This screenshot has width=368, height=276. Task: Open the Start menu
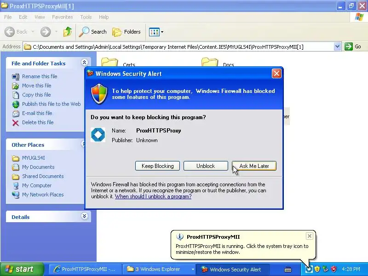pyautogui.click(x=22, y=269)
